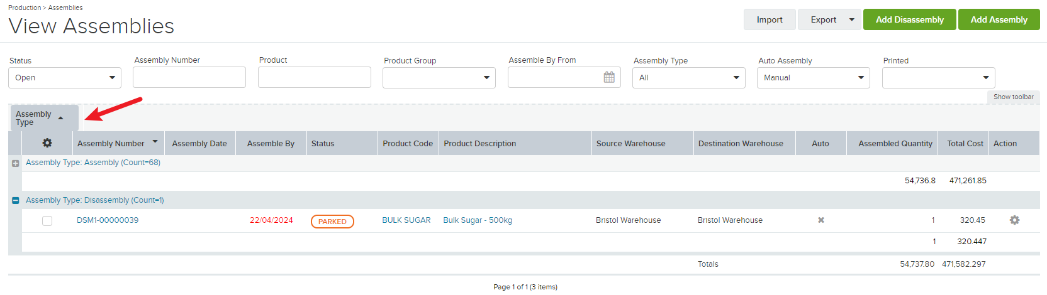This screenshot has width=1047, height=295.
Task: Open the Product Group dropdown
Action: point(439,78)
